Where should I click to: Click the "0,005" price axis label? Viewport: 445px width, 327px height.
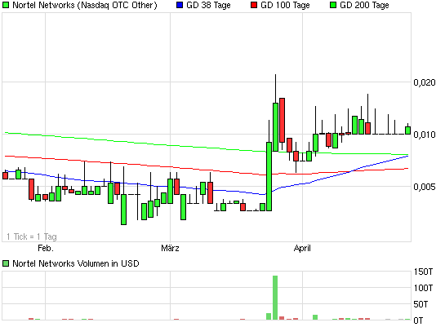click(425, 187)
